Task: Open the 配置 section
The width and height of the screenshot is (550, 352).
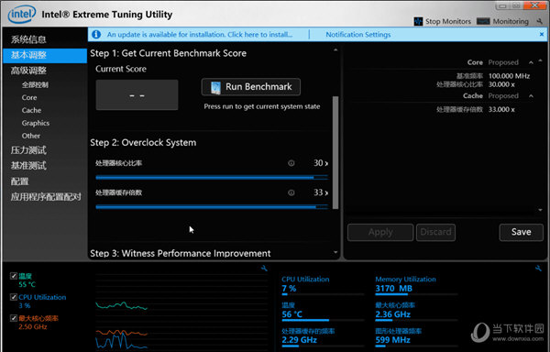Action: (x=19, y=181)
